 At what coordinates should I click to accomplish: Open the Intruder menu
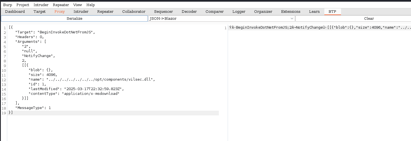click(41, 5)
